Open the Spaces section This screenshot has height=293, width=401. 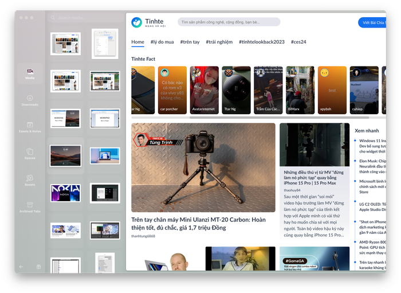[30, 154]
